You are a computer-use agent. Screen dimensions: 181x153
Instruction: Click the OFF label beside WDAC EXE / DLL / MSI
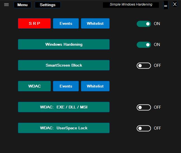(x=157, y=107)
